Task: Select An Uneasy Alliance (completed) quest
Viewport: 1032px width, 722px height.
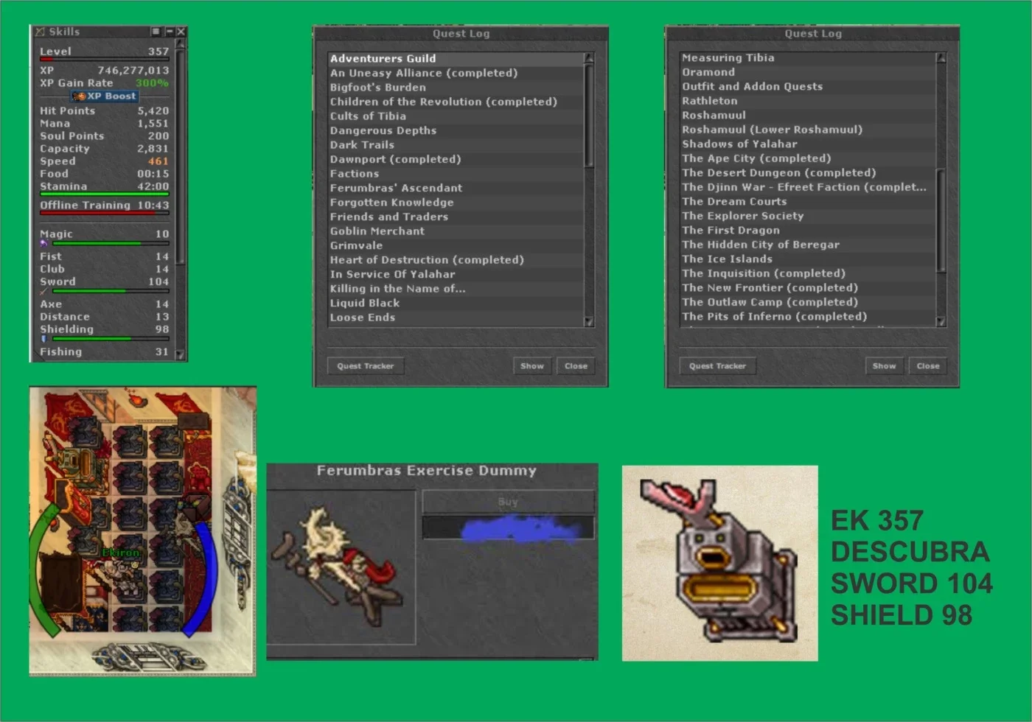Action: pyautogui.click(x=456, y=73)
